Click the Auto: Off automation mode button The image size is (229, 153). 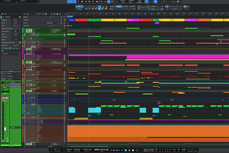(x=16, y=45)
